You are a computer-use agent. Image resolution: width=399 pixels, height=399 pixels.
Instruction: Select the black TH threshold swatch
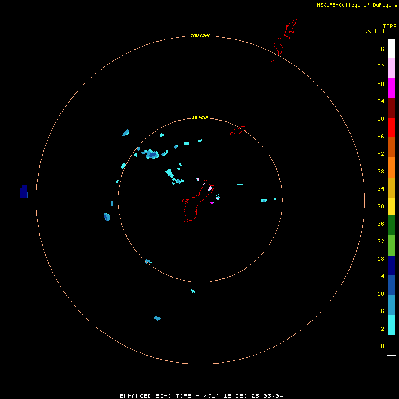(x=391, y=345)
